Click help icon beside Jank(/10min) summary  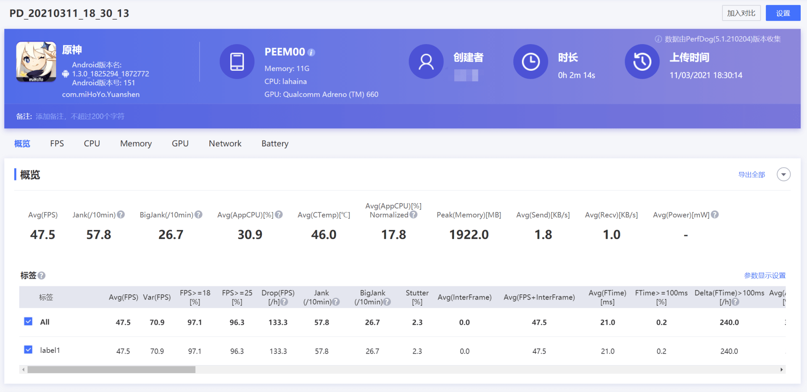coord(121,215)
